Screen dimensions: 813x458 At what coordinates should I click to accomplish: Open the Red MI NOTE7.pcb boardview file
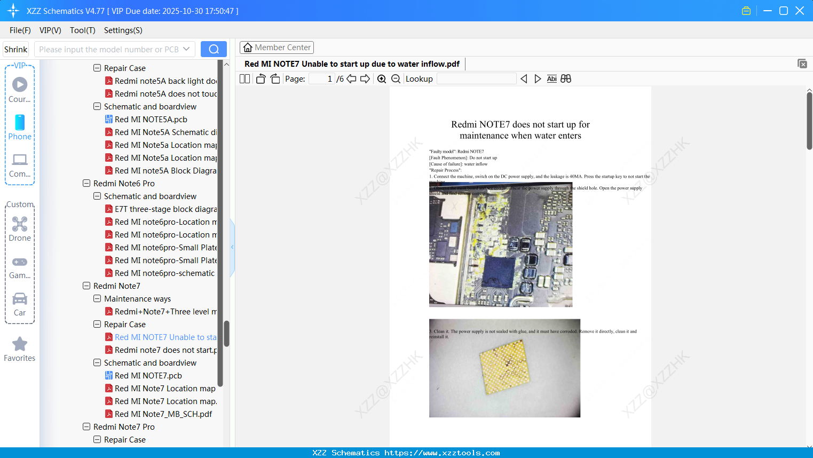(x=148, y=376)
